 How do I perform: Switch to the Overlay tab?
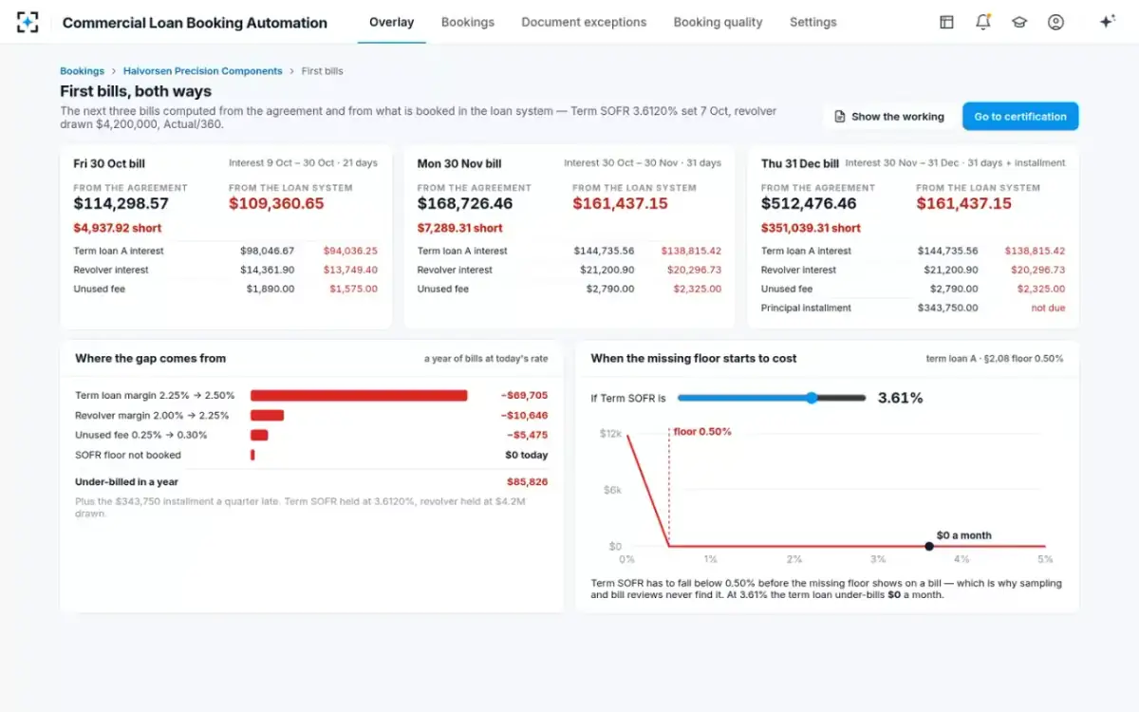[x=391, y=22]
